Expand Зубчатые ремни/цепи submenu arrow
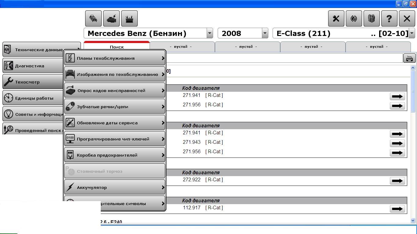Viewport: 417px width, 234px height. [163, 106]
